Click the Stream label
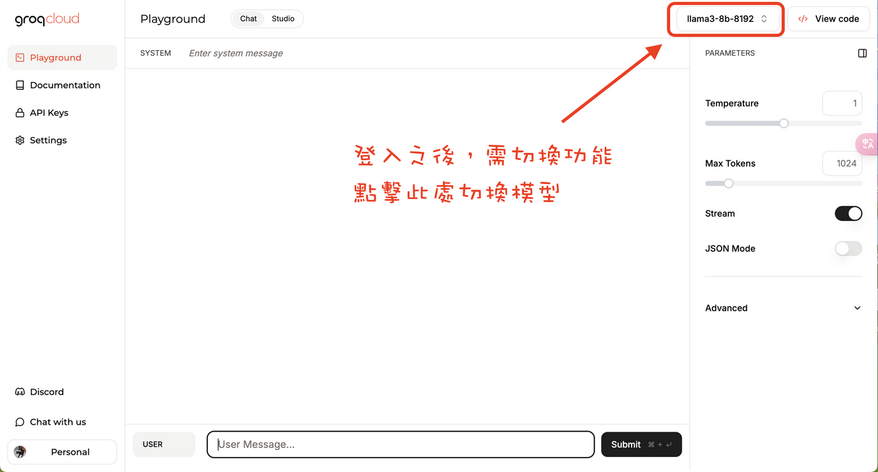 click(x=720, y=213)
